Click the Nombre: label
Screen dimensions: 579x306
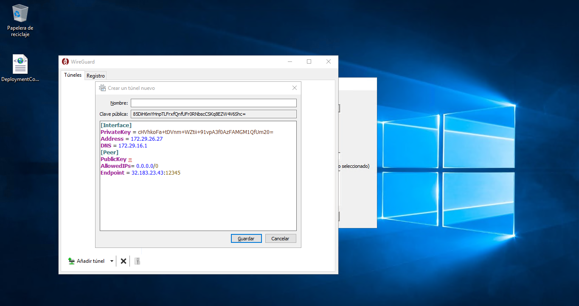[119, 103]
